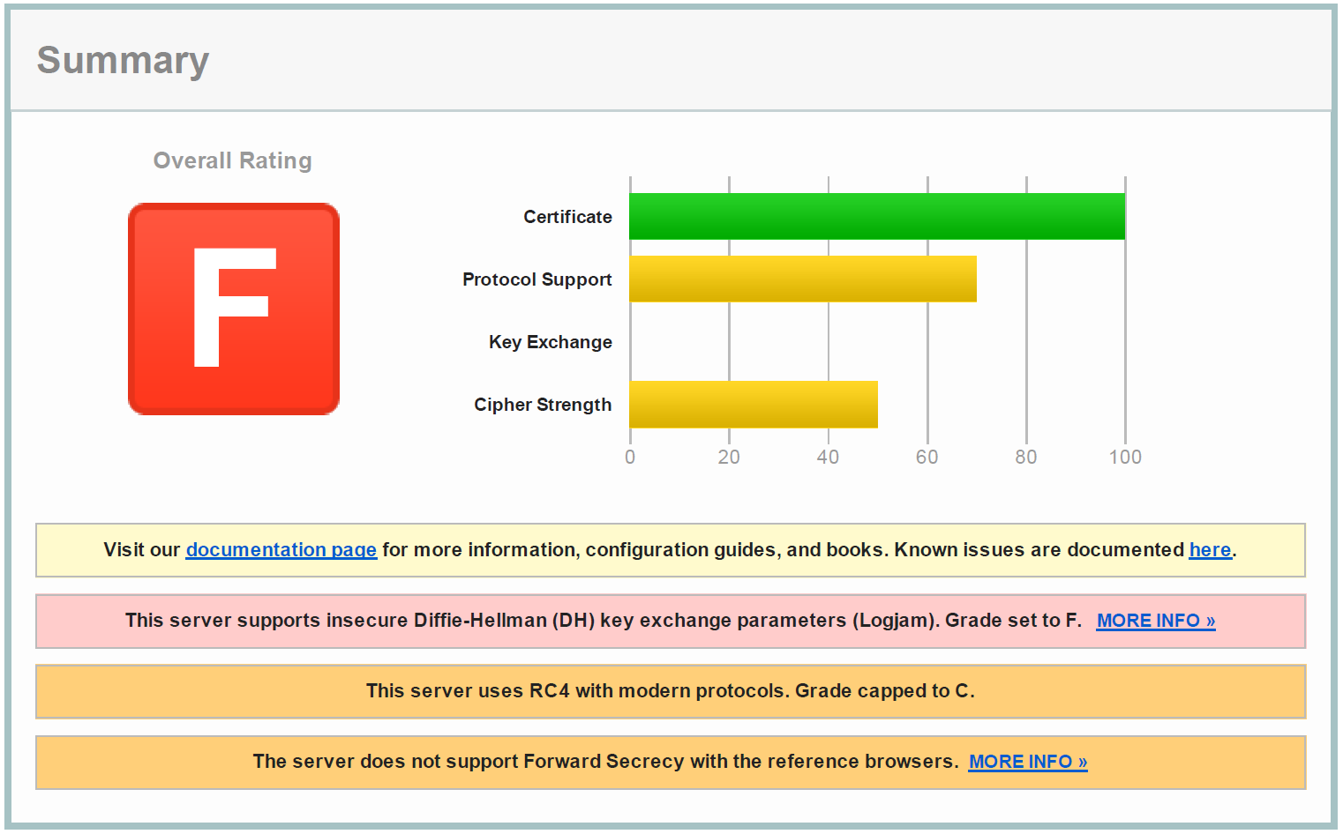1343x834 pixels.
Task: Select the 'Summary' heading text
Action: coord(123,61)
